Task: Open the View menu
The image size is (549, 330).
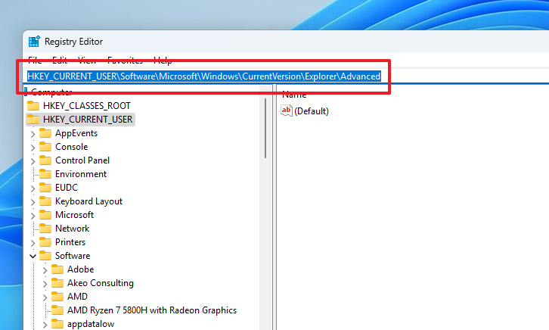Action: (87, 61)
